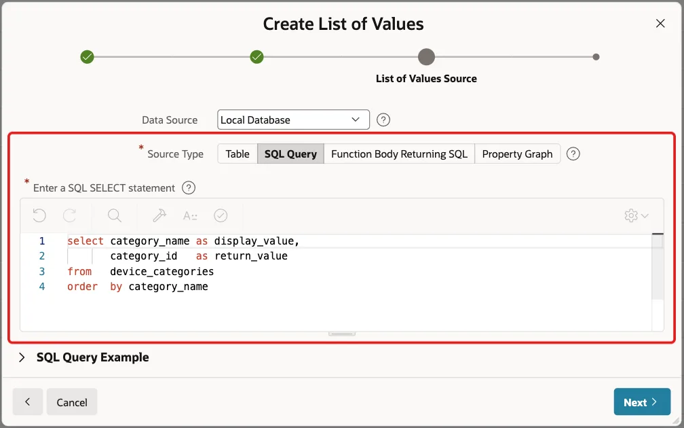Go to the first completed wizard step

coord(88,57)
